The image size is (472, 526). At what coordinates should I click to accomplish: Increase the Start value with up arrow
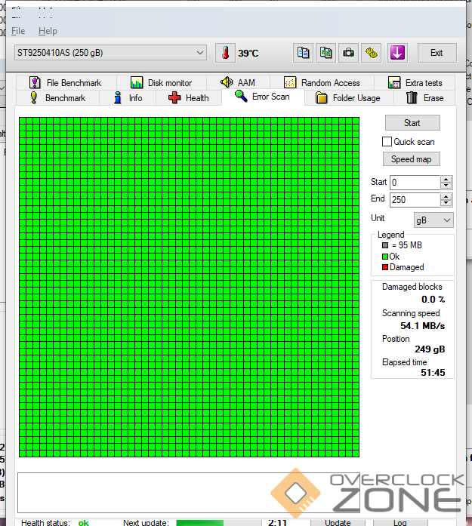click(446, 179)
